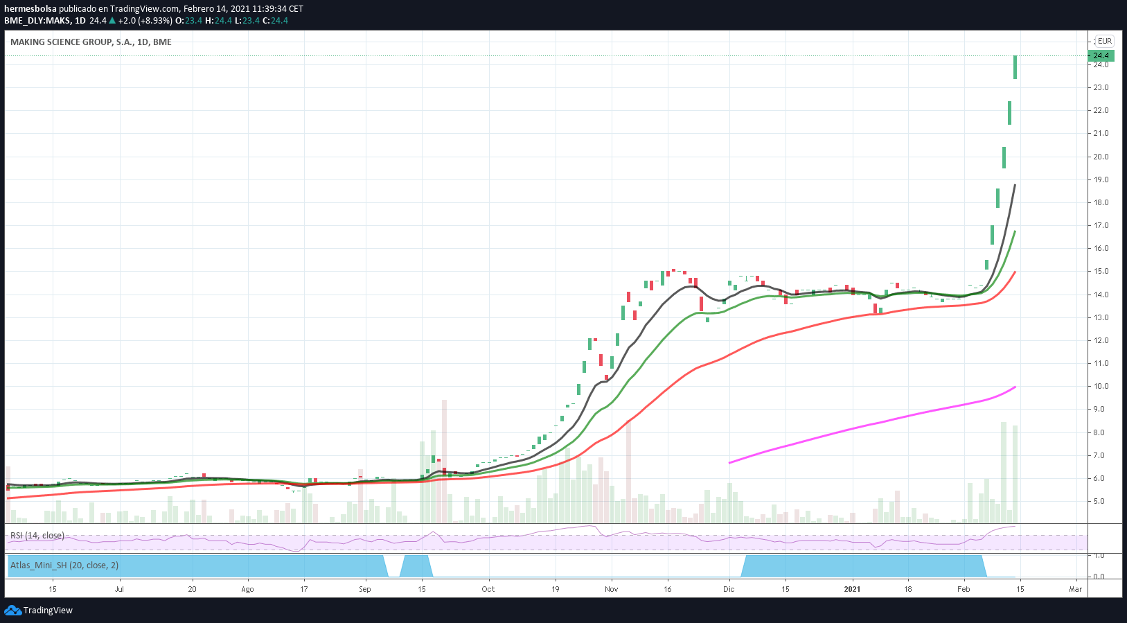Click the Mar label on time axis
This screenshot has width=1127, height=623.
[1075, 589]
